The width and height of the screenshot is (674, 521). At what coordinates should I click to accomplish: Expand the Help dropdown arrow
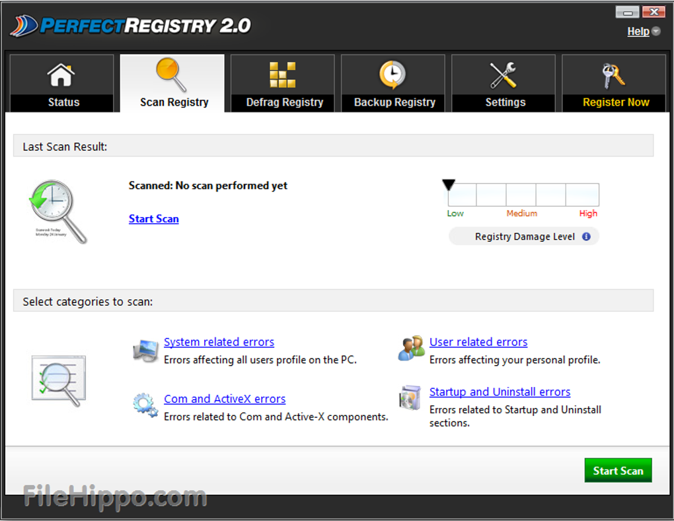(x=656, y=31)
